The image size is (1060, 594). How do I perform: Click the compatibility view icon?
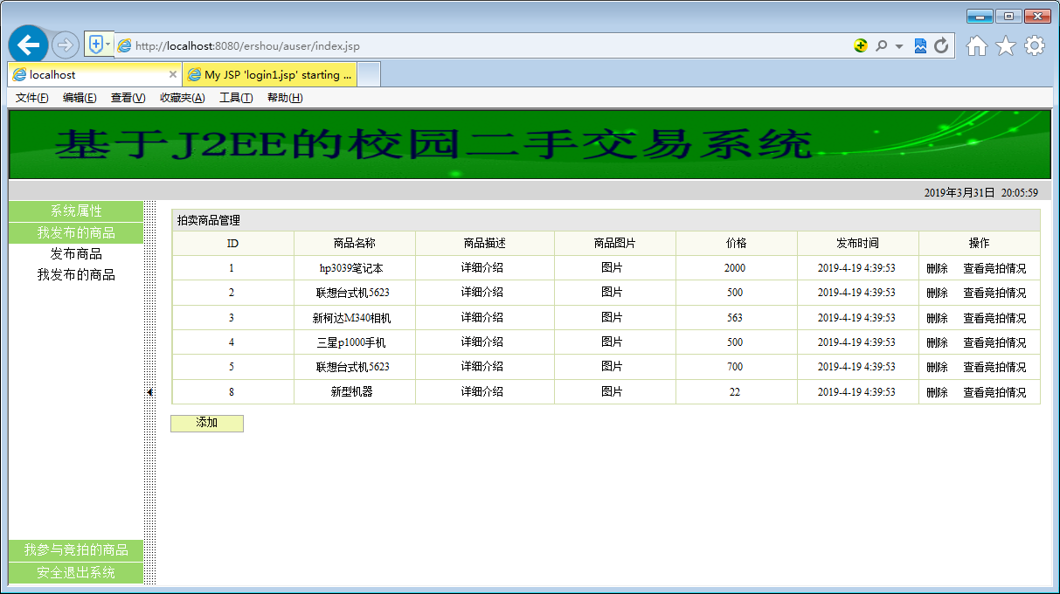click(x=920, y=46)
